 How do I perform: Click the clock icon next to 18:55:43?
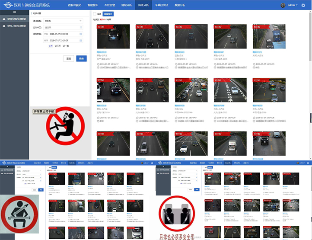click(x=176, y=64)
